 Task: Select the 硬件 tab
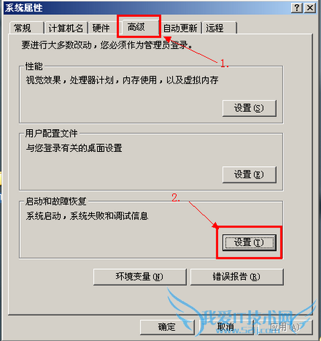click(x=101, y=28)
